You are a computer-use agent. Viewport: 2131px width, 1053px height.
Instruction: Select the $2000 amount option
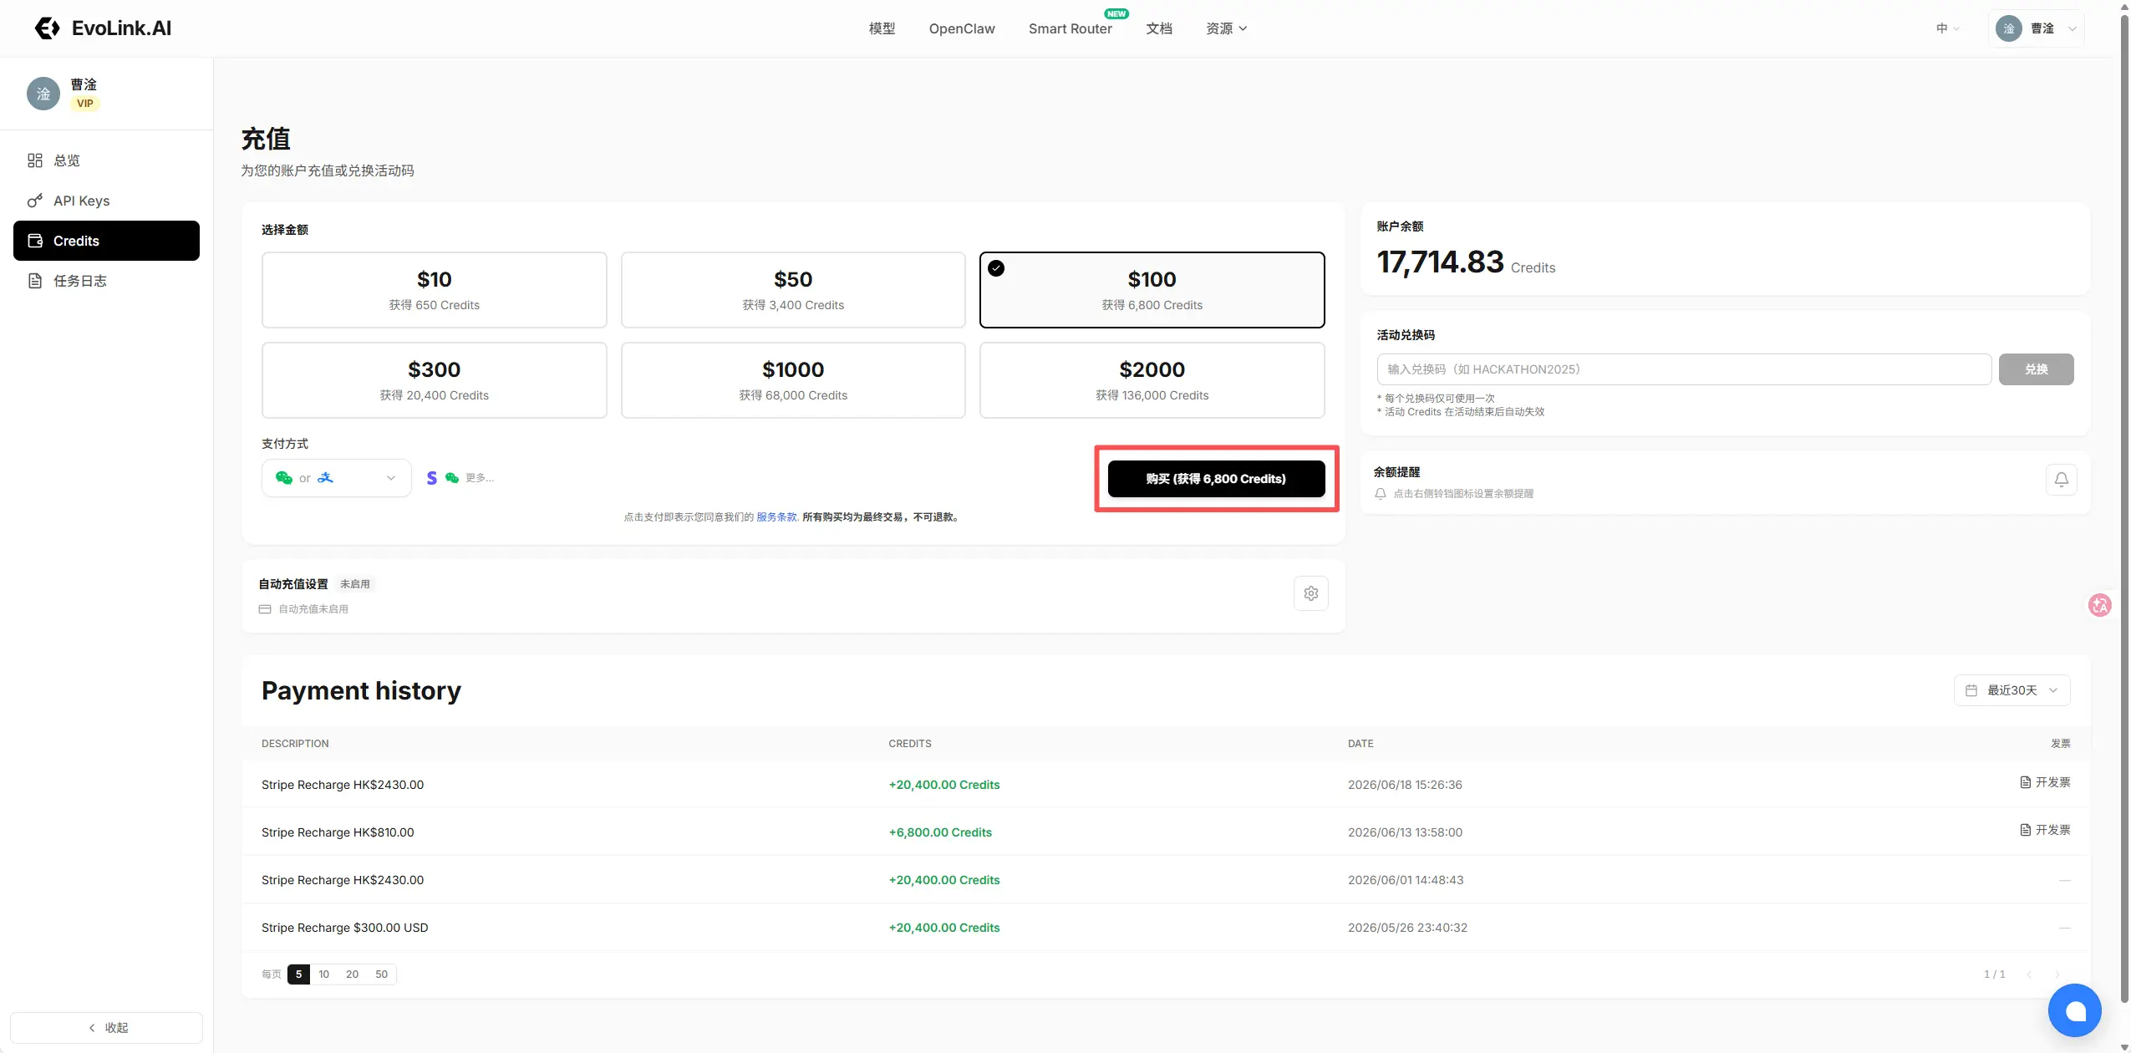pyautogui.click(x=1152, y=380)
